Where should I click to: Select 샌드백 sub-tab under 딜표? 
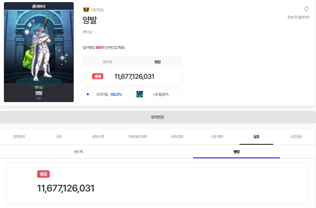pyautogui.click(x=78, y=152)
